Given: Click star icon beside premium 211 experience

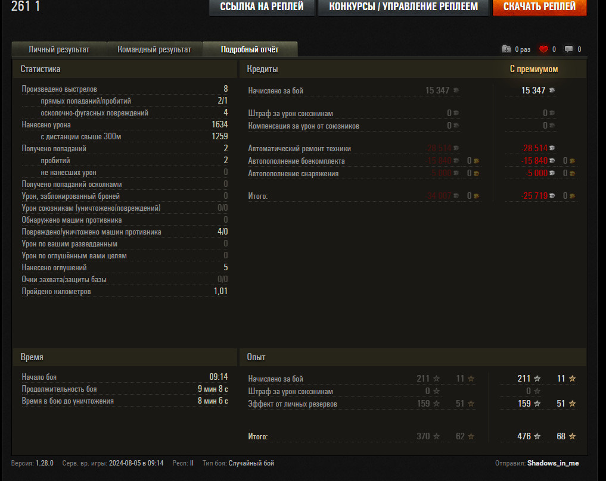Looking at the screenshot, I should [537, 379].
